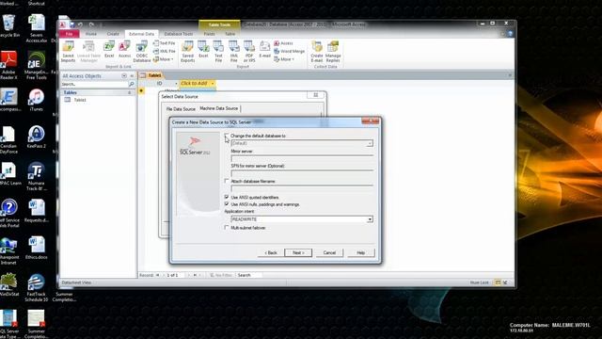Open Saved Imports in the ribbon
The height and width of the screenshot is (339, 602).
coord(68,52)
